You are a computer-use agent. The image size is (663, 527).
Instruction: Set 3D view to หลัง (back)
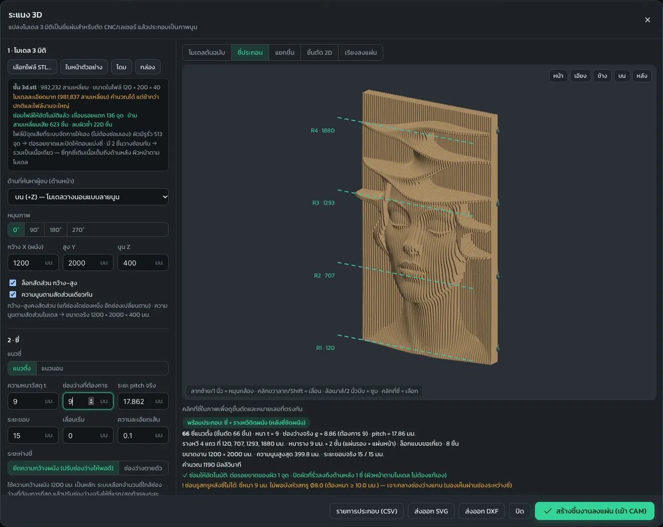tap(642, 76)
